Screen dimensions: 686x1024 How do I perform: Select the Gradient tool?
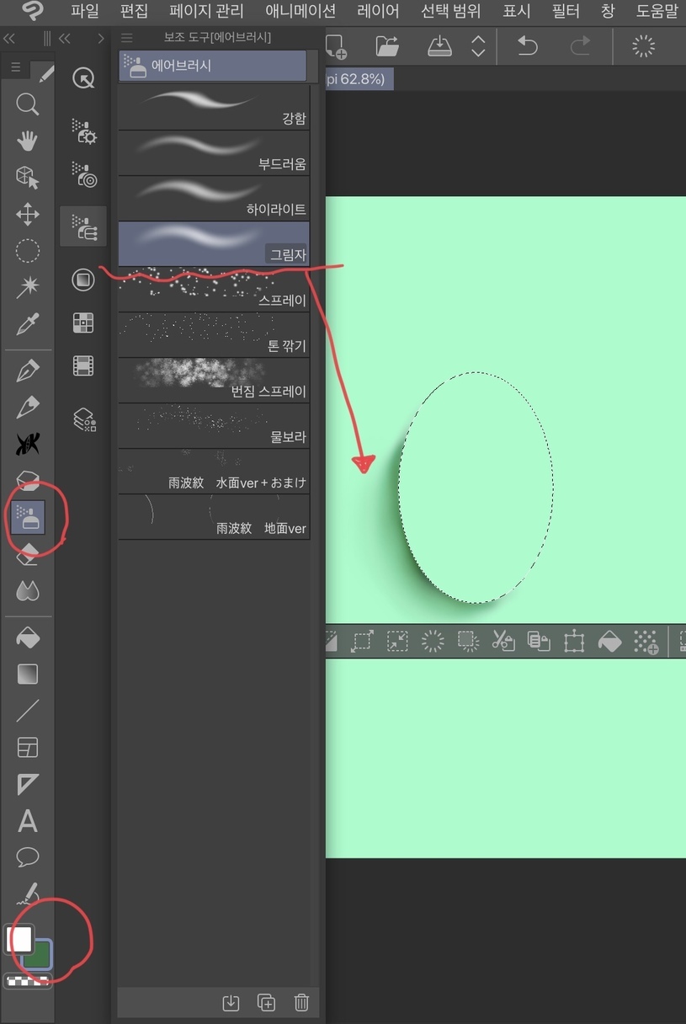pos(28,675)
